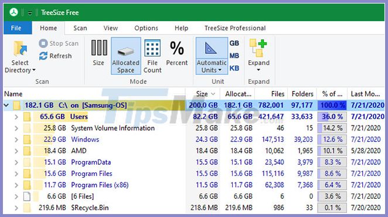Click the System Volume Information folder icon
The image size is (388, 217).
[27, 128]
